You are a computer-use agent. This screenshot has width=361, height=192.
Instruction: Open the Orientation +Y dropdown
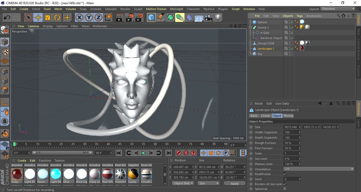coord(319,169)
